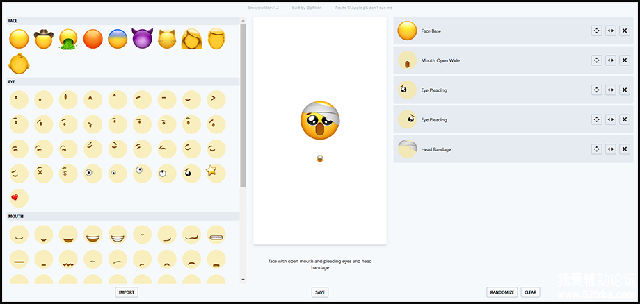Add the grimacing teeth mouth
Screen dimensions: 640x304
216,235
